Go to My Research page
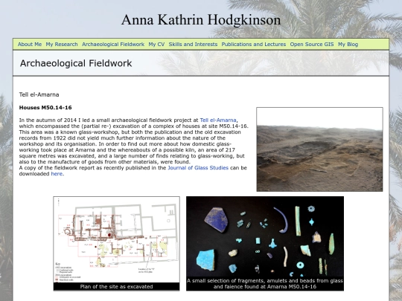The image size is (402, 301). [x=62, y=45]
